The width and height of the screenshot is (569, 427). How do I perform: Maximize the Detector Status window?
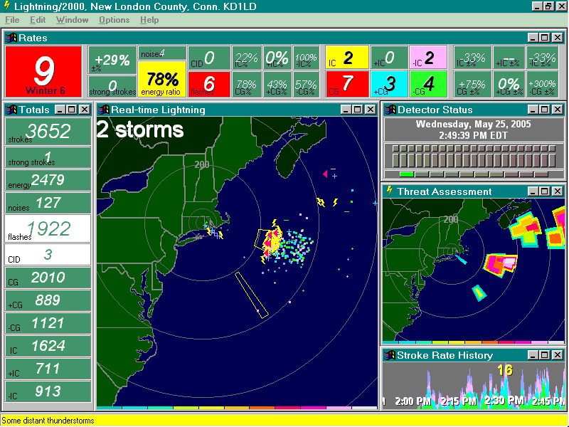pyautogui.click(x=545, y=110)
